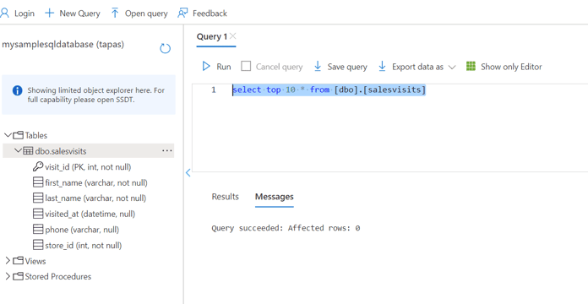Screen dimensions: 588x304
Task: Click the Feedback person icon
Action: [182, 14]
